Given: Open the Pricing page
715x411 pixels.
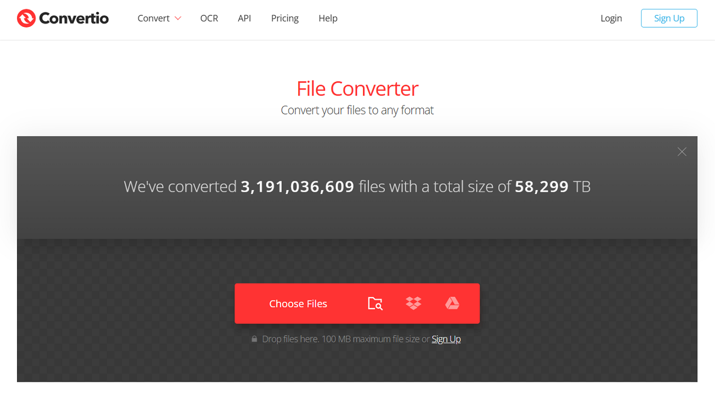Looking at the screenshot, I should pos(285,18).
